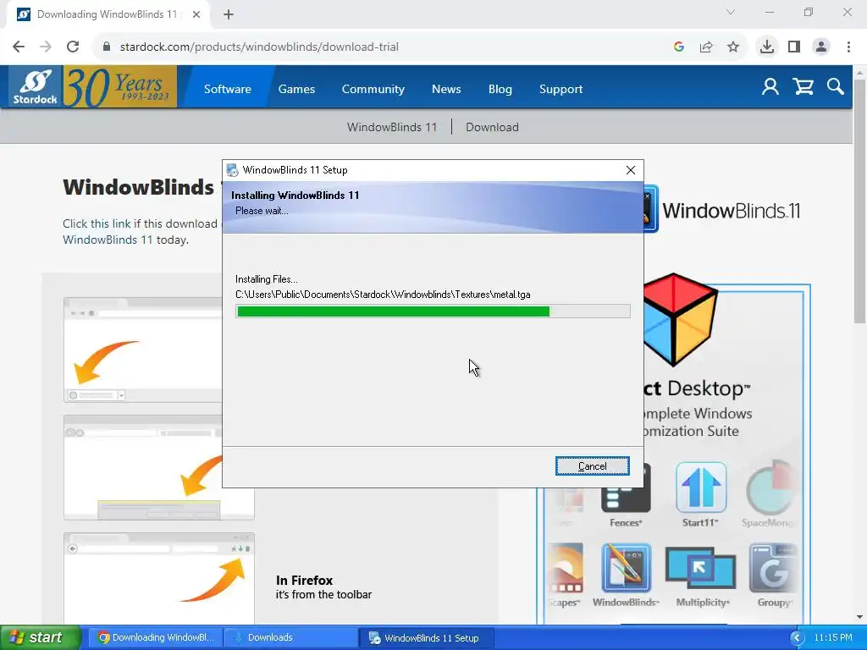The image size is (867, 650).
Task: Click the 11:15 PM taskbar clock
Action: click(x=833, y=638)
